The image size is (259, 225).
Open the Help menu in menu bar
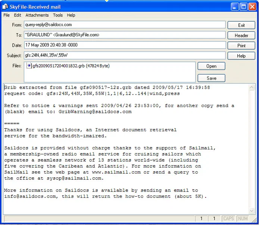coord(71,15)
